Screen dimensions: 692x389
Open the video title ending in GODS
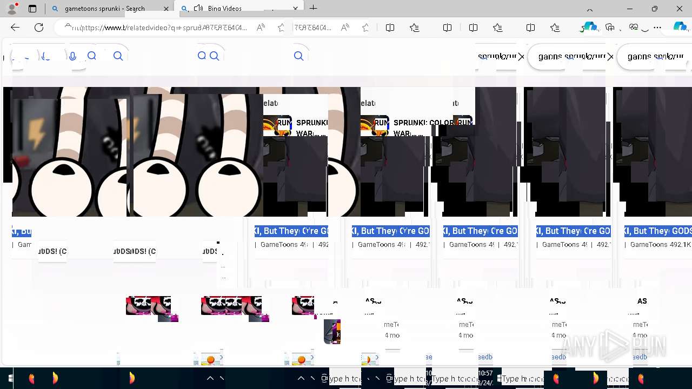pyautogui.click(x=658, y=231)
